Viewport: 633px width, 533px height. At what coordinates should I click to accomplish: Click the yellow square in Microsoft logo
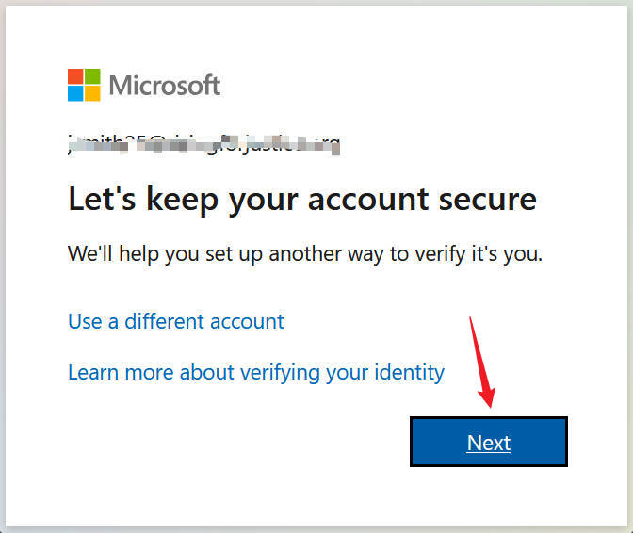pos(92,93)
